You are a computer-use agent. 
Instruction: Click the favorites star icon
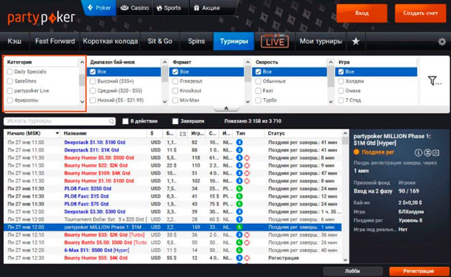(x=356, y=41)
